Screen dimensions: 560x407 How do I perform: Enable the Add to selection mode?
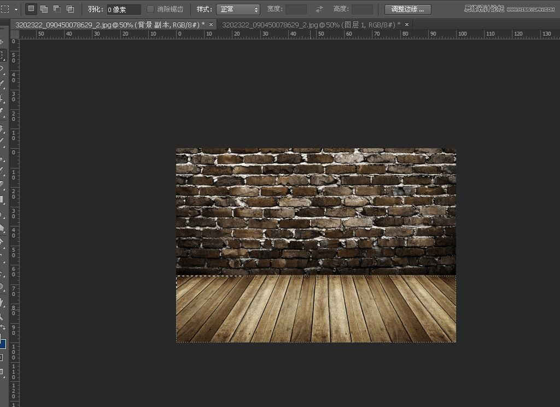[44, 9]
